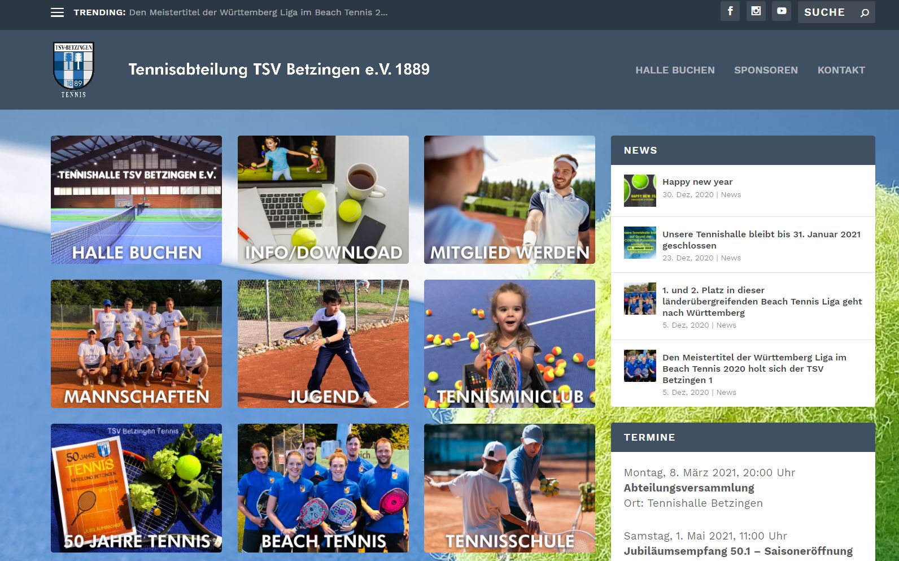Open the Abteilungsversammlung event link
Screen dimensions: 899x561
coord(689,488)
